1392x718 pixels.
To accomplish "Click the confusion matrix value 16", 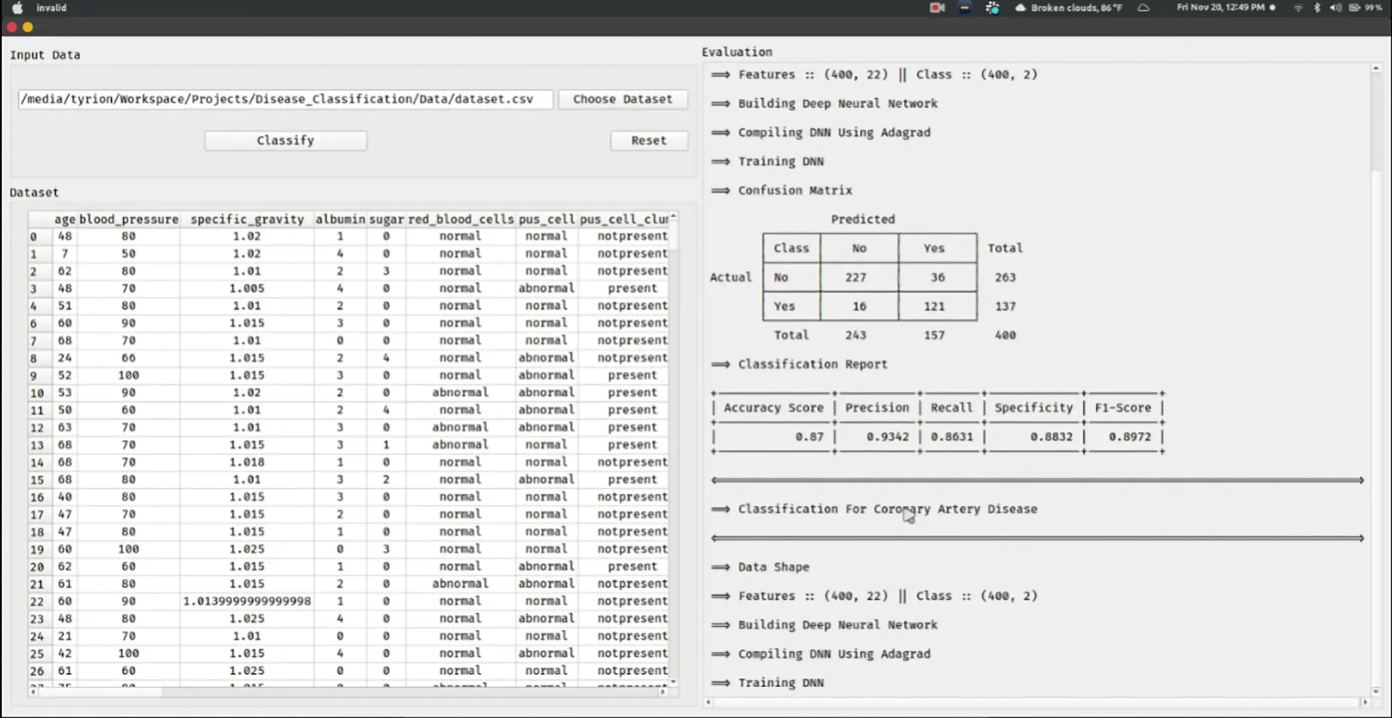I will pos(859,306).
